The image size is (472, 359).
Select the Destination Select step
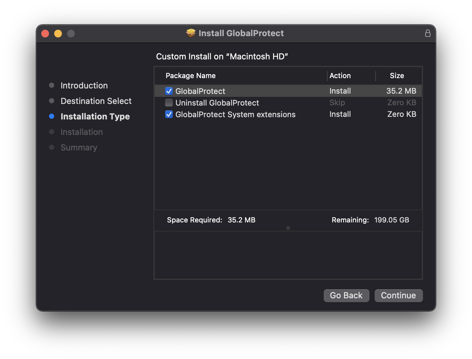[x=96, y=101]
